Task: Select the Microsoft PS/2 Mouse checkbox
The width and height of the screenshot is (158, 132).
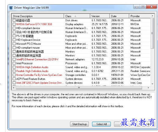Action: point(14,44)
